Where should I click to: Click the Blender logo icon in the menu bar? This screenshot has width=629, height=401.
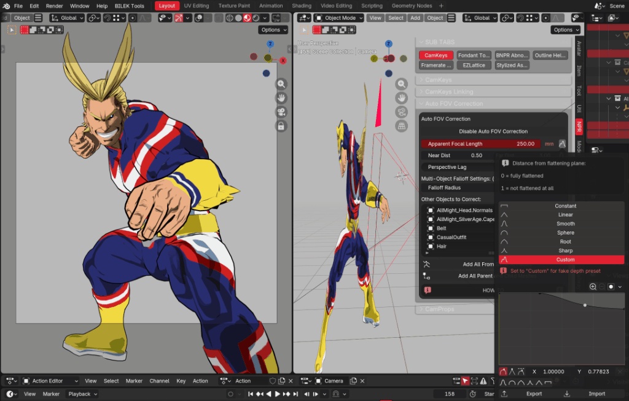click(x=6, y=6)
